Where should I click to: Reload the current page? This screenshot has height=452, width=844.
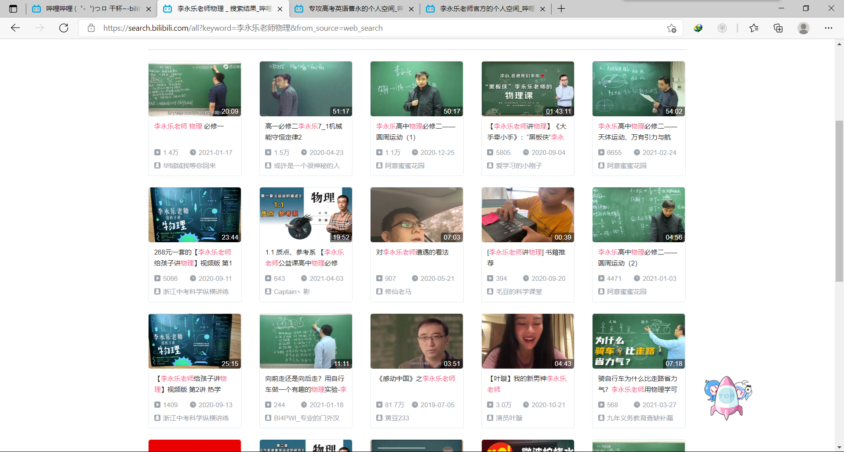pyautogui.click(x=64, y=28)
